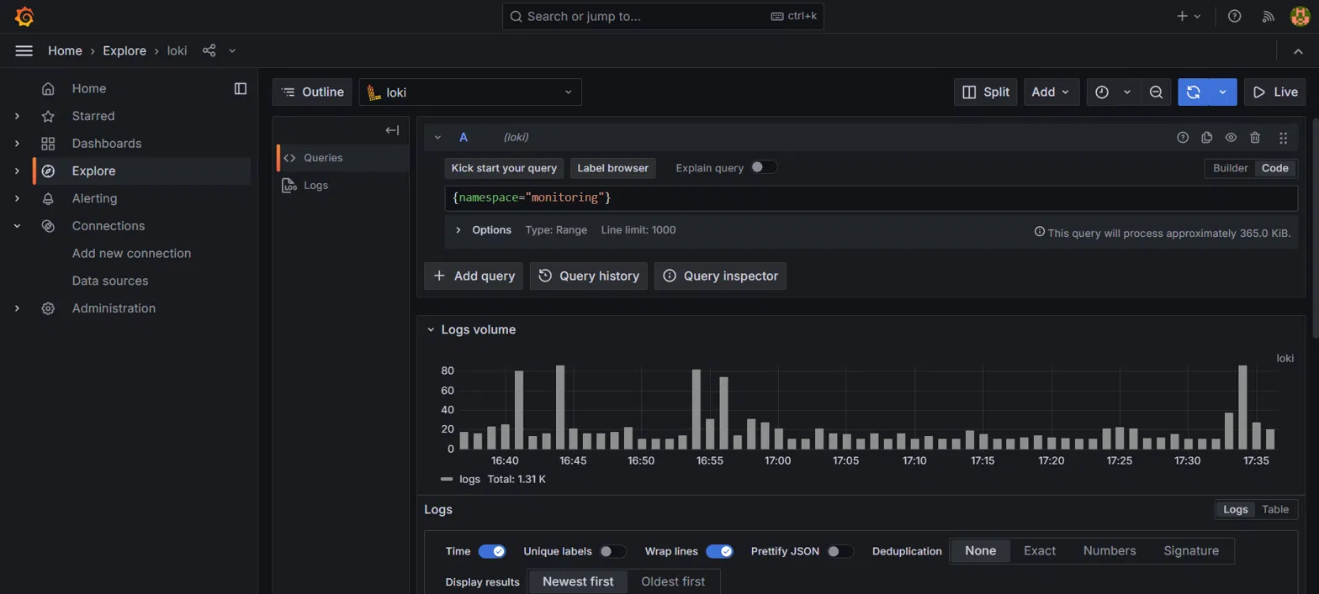The width and height of the screenshot is (1319, 594).
Task: Click the Explore compass icon in sidebar
Action: pos(48,171)
